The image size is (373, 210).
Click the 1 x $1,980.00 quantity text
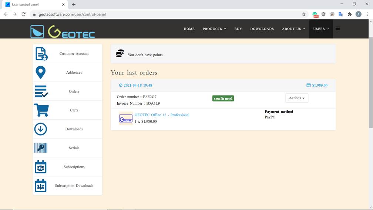[x=145, y=121]
